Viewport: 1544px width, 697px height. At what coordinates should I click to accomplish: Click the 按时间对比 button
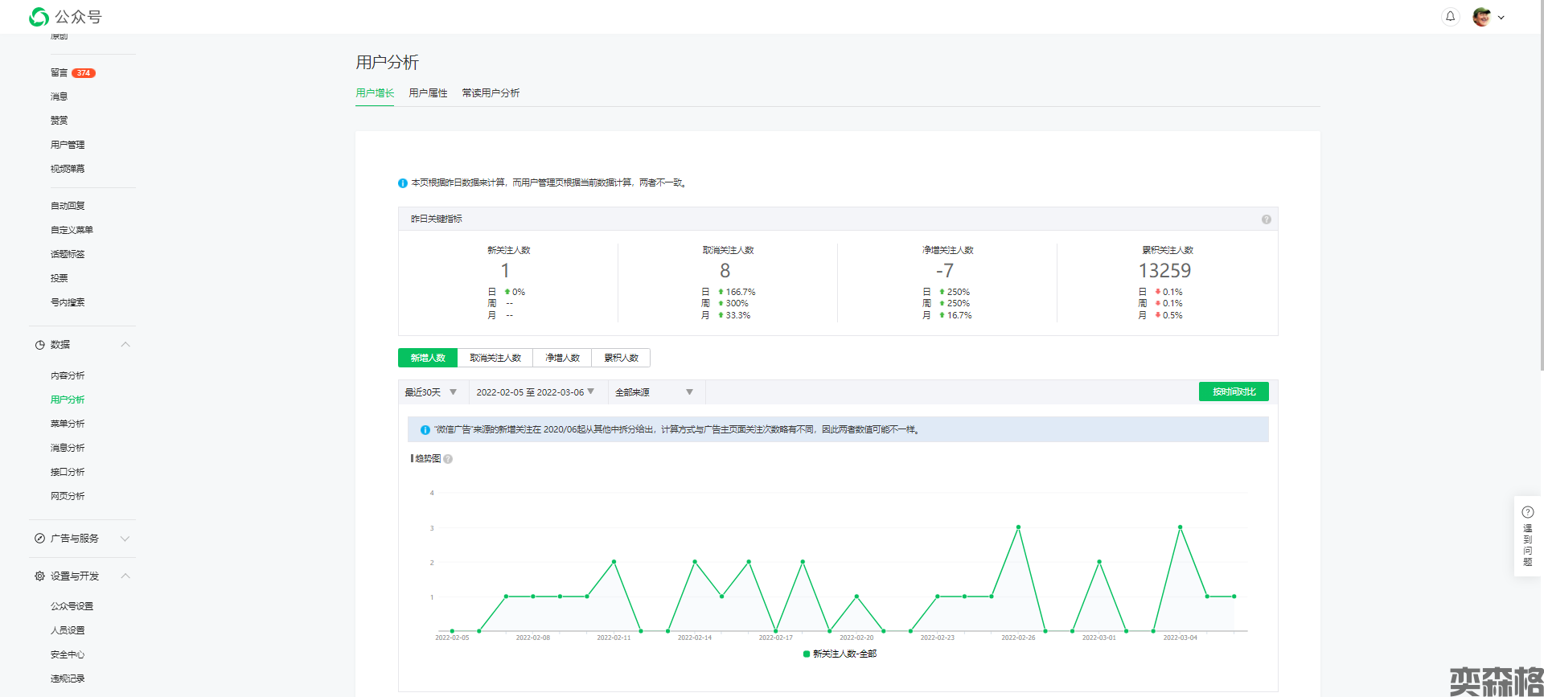pyautogui.click(x=1234, y=392)
